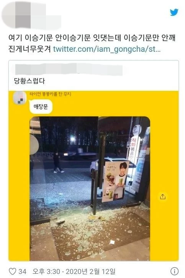The height and width of the screenshot is (278, 185).
Task: Click the blue Twitter bird logo
Action: [x=174, y=12]
